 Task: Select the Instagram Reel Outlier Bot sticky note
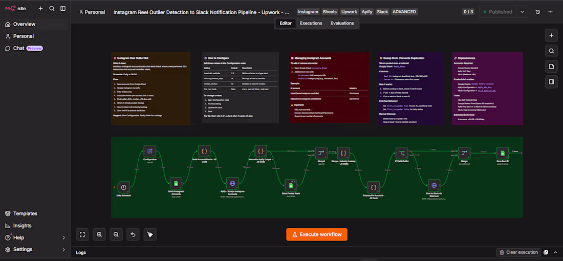(150, 89)
